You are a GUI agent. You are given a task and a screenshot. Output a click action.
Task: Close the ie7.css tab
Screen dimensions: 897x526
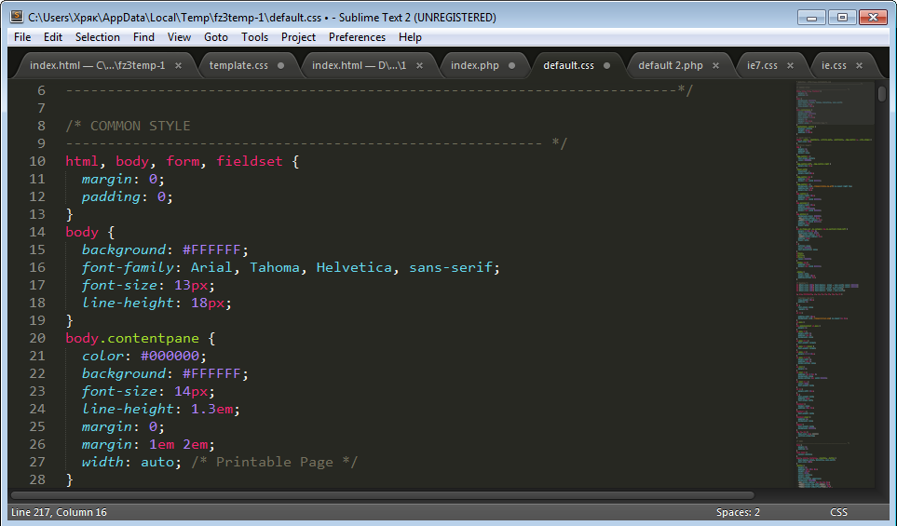790,65
